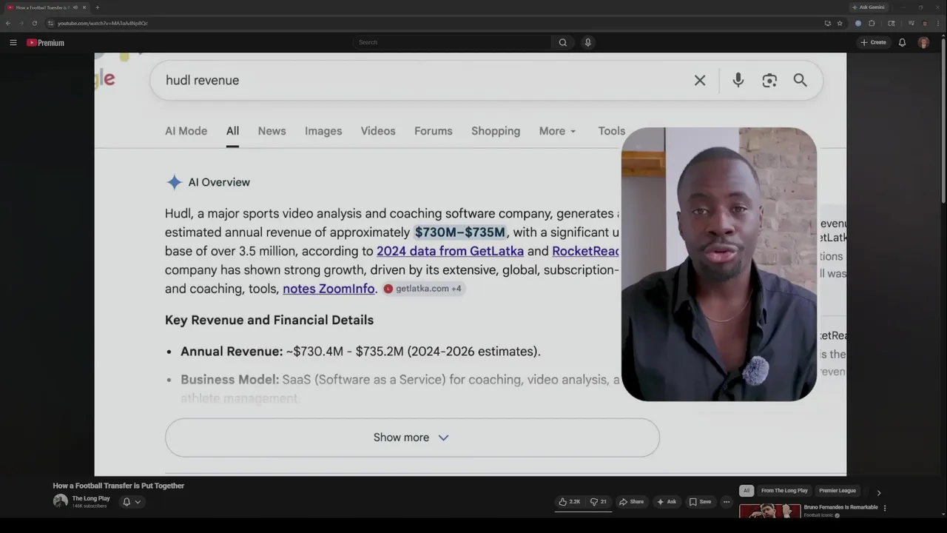The height and width of the screenshot is (533, 947).
Task: Like the video with thumbs up
Action: [x=569, y=502]
